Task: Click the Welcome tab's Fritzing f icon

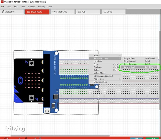Action: (3, 12)
